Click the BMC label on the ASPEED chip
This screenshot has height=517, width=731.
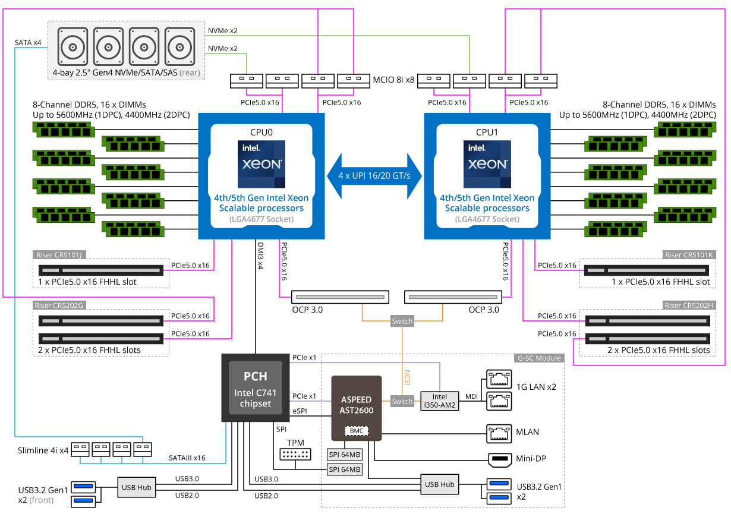(357, 430)
